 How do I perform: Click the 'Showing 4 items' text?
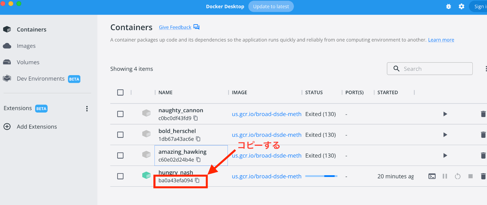pyautogui.click(x=131, y=69)
